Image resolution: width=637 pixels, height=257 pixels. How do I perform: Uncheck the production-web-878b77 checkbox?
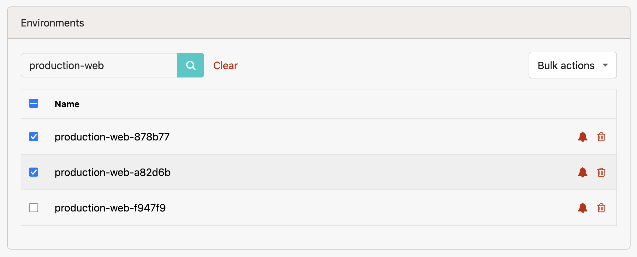(34, 137)
